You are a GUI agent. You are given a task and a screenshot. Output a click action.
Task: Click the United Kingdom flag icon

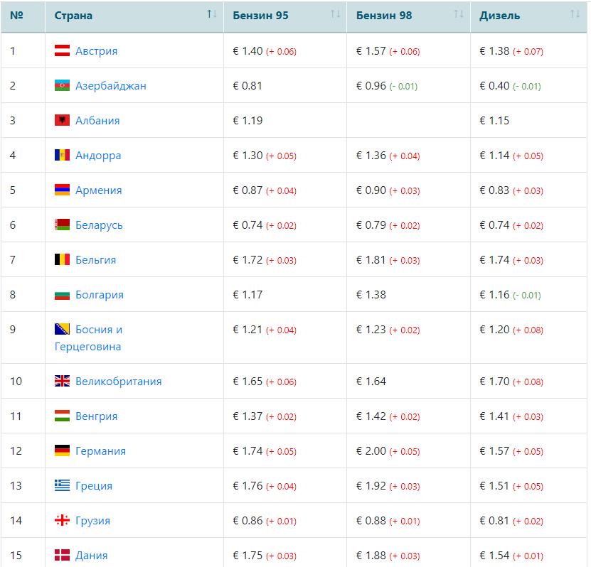pos(62,381)
